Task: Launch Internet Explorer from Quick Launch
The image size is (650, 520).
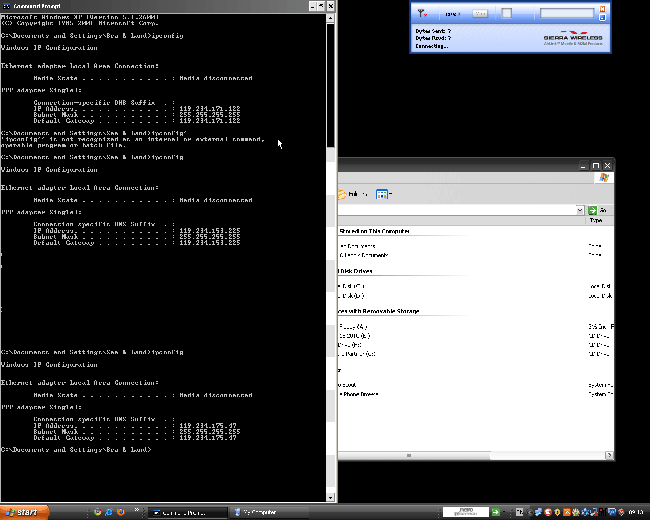Action: (109, 512)
